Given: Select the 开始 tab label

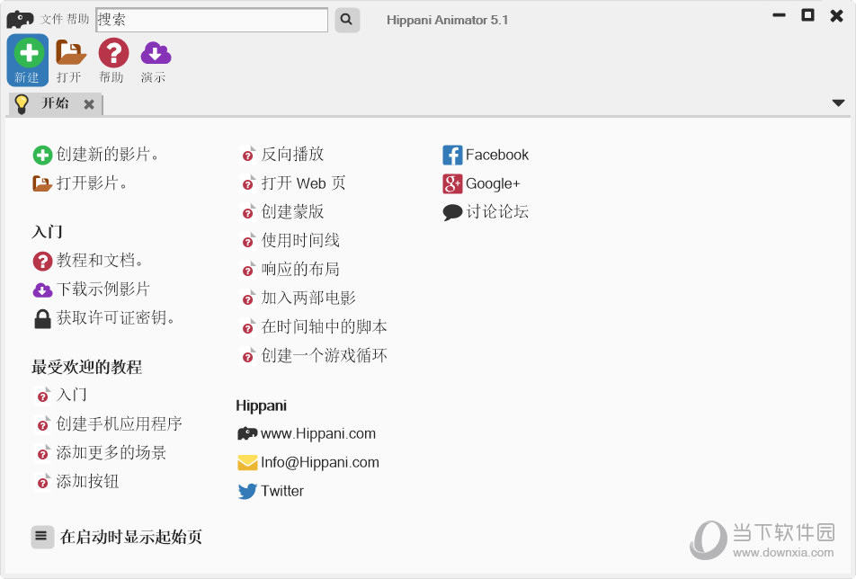Looking at the screenshot, I should [55, 103].
